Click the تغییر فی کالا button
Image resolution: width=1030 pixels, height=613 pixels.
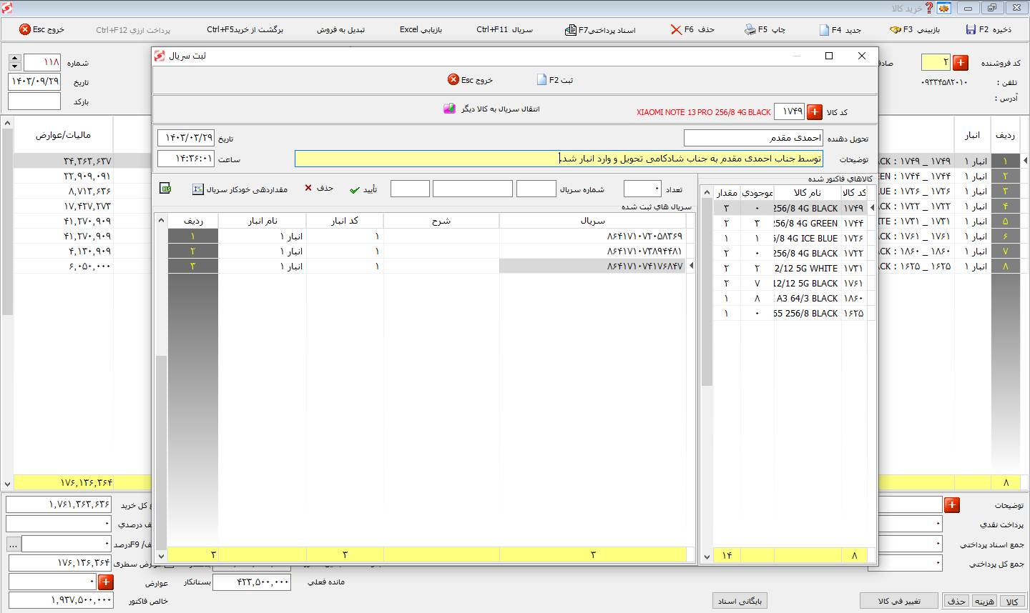coord(899,601)
